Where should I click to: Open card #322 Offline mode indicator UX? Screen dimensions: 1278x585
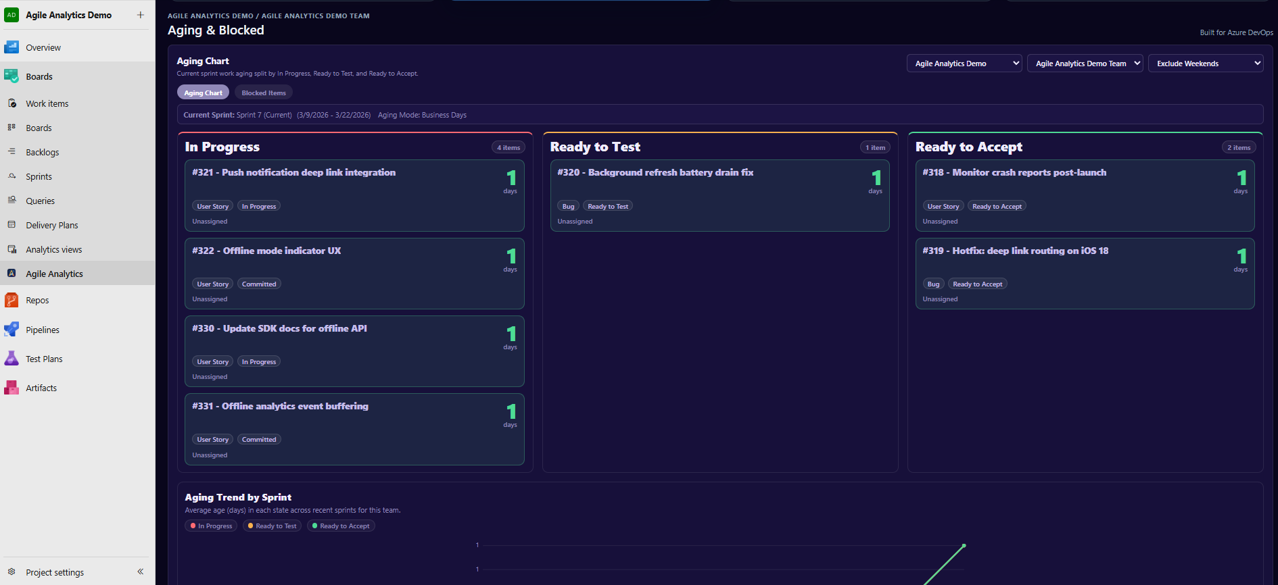[354, 274]
